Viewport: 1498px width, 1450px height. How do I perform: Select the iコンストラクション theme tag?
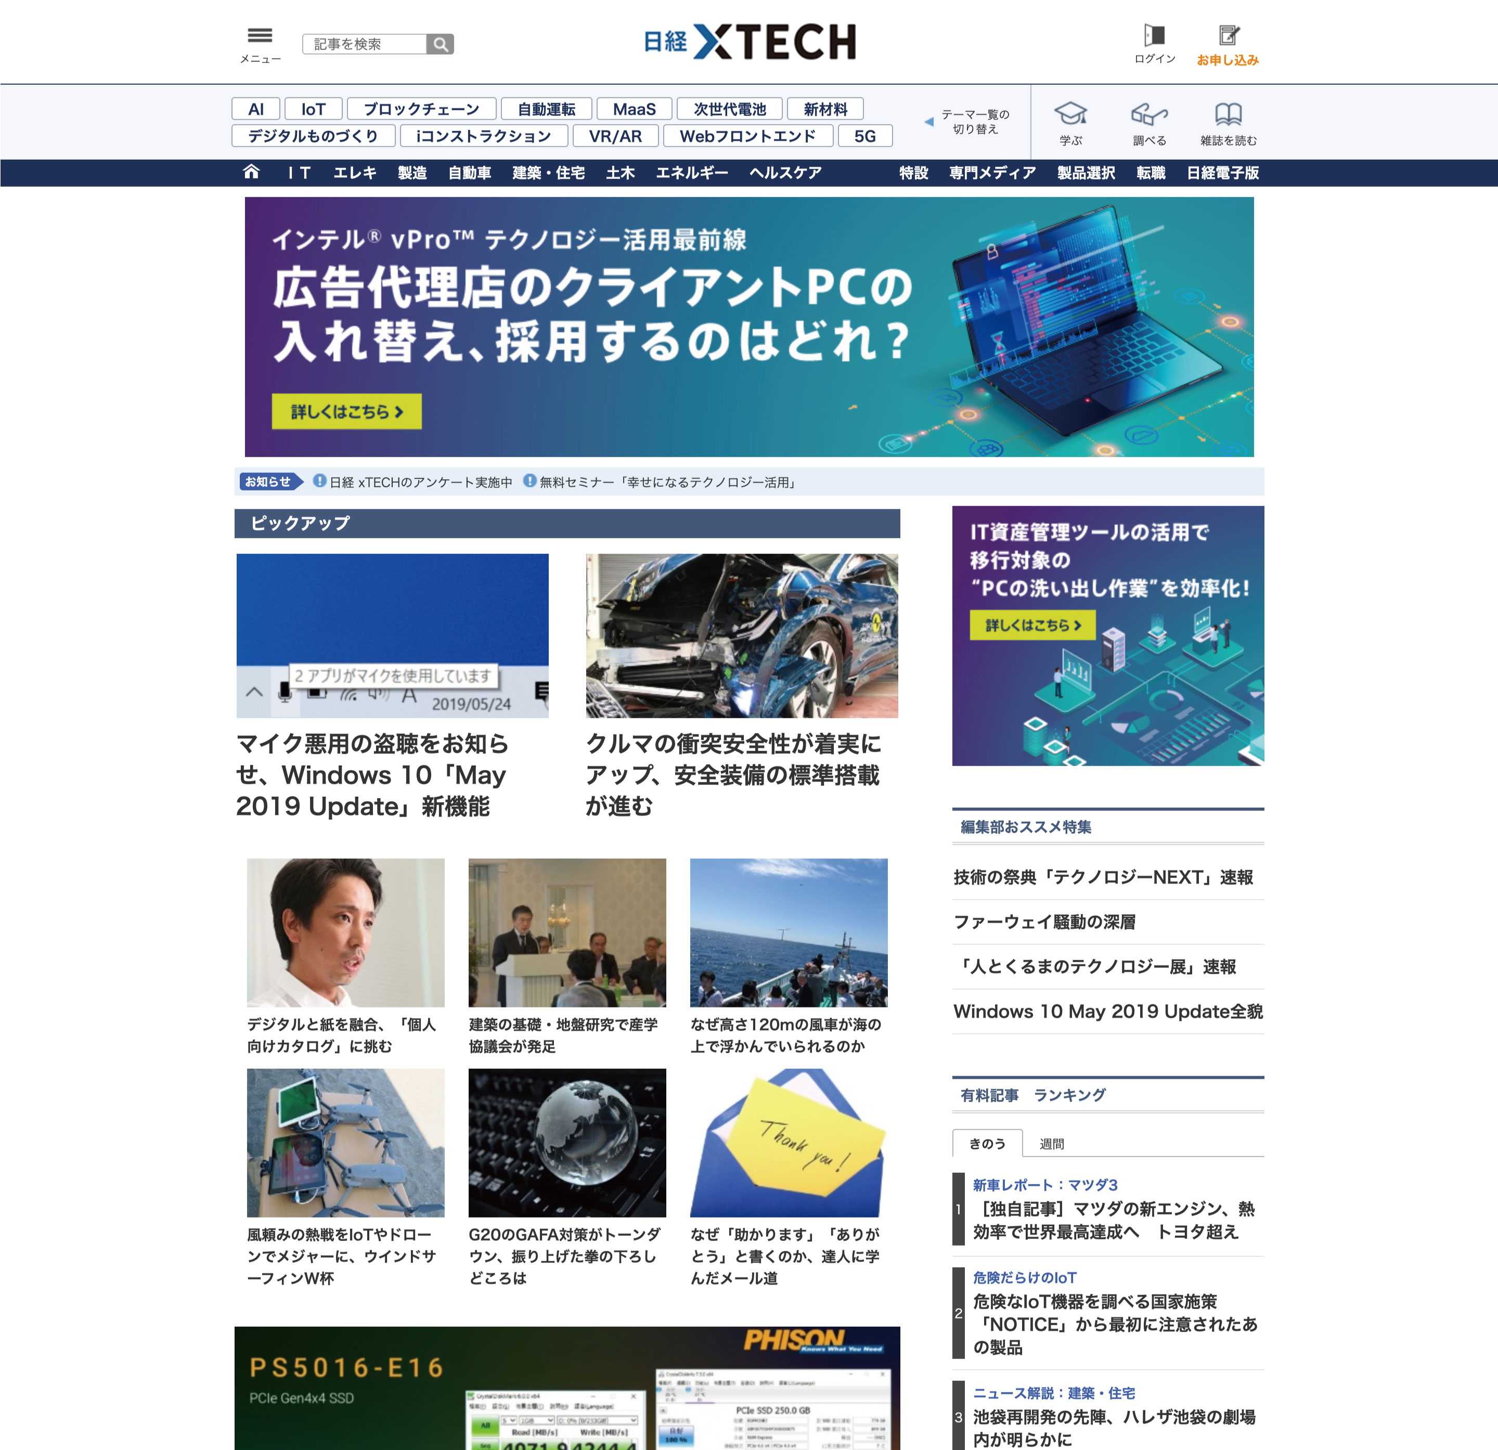point(484,136)
